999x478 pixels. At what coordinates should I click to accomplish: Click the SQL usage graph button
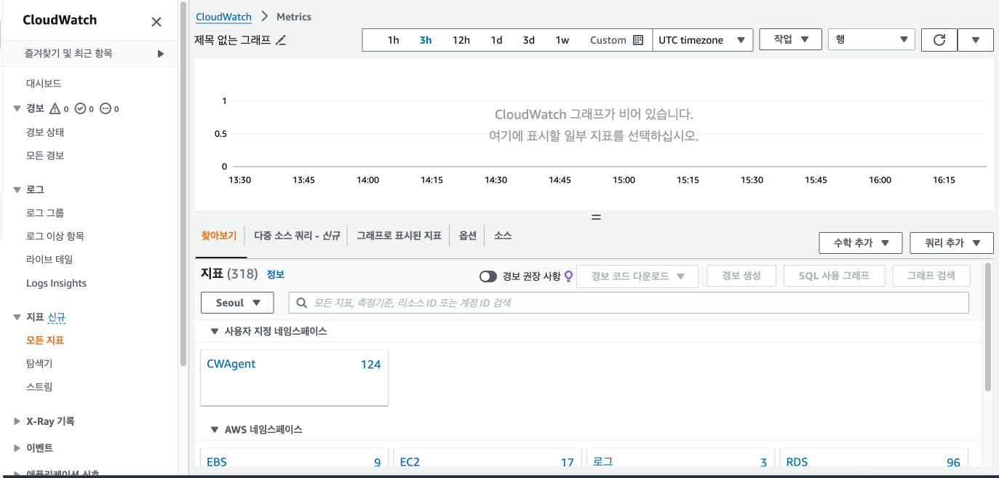[x=836, y=276]
